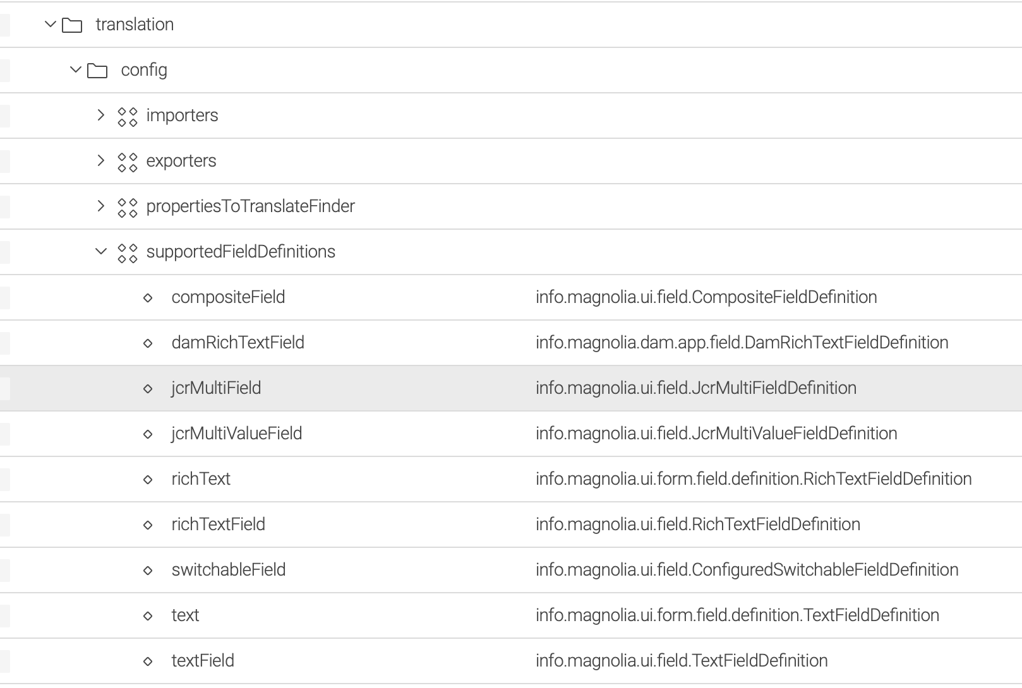This screenshot has height=688, width=1022.
Task: Check the translation row selection checkbox
Action: [5, 25]
